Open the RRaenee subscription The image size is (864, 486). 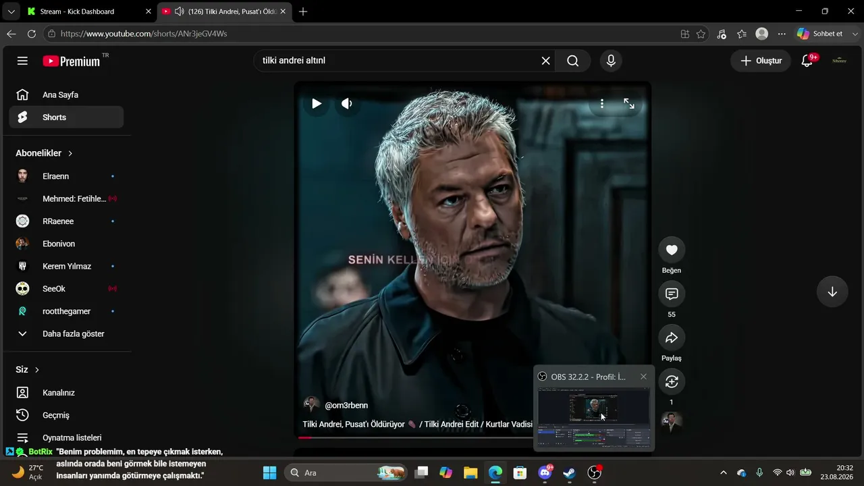point(66,221)
